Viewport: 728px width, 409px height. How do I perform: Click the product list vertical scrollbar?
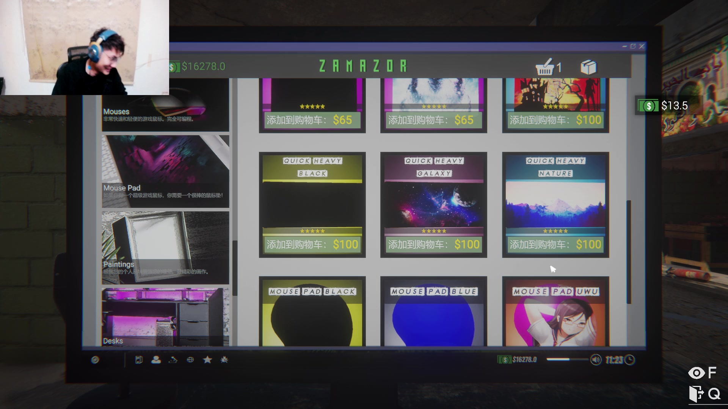[629, 252]
